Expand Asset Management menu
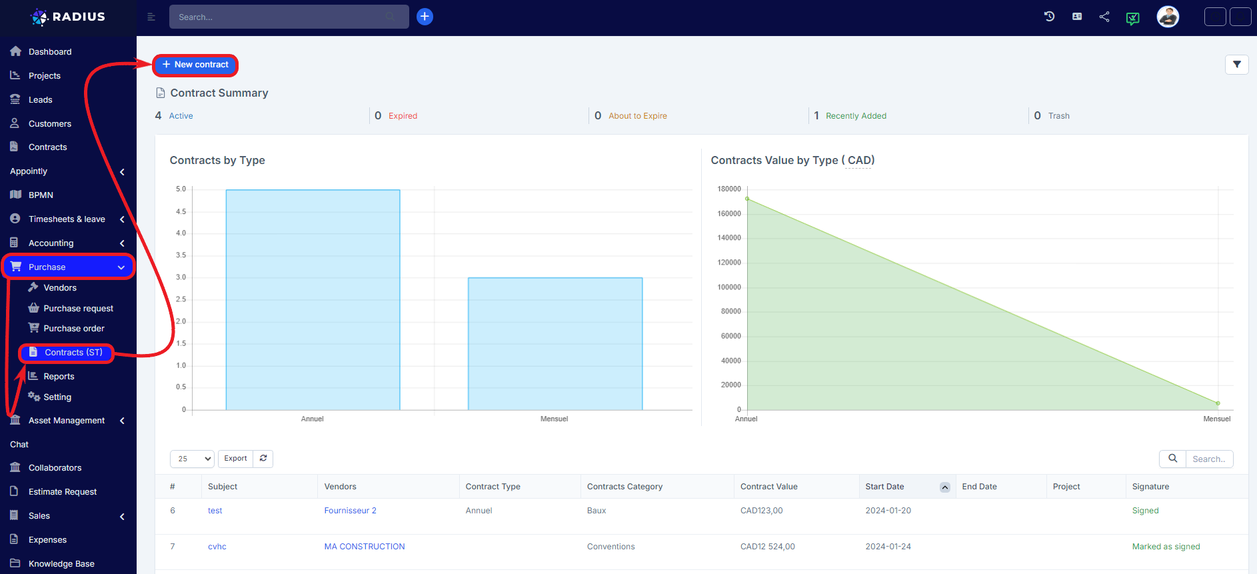The width and height of the screenshot is (1257, 574). pos(67,421)
